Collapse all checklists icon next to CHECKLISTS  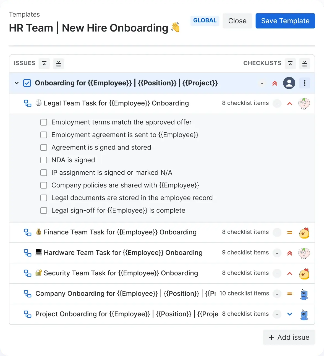point(290,64)
